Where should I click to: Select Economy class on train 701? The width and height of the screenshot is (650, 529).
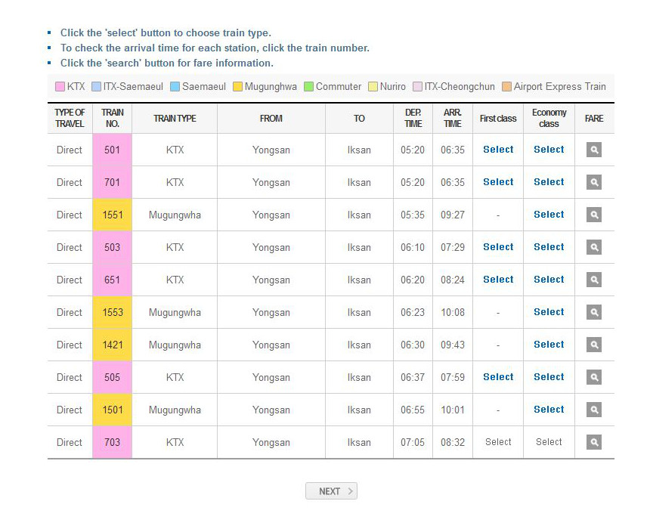click(549, 182)
